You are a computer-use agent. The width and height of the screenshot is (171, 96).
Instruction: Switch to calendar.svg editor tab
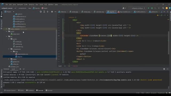click(100, 12)
